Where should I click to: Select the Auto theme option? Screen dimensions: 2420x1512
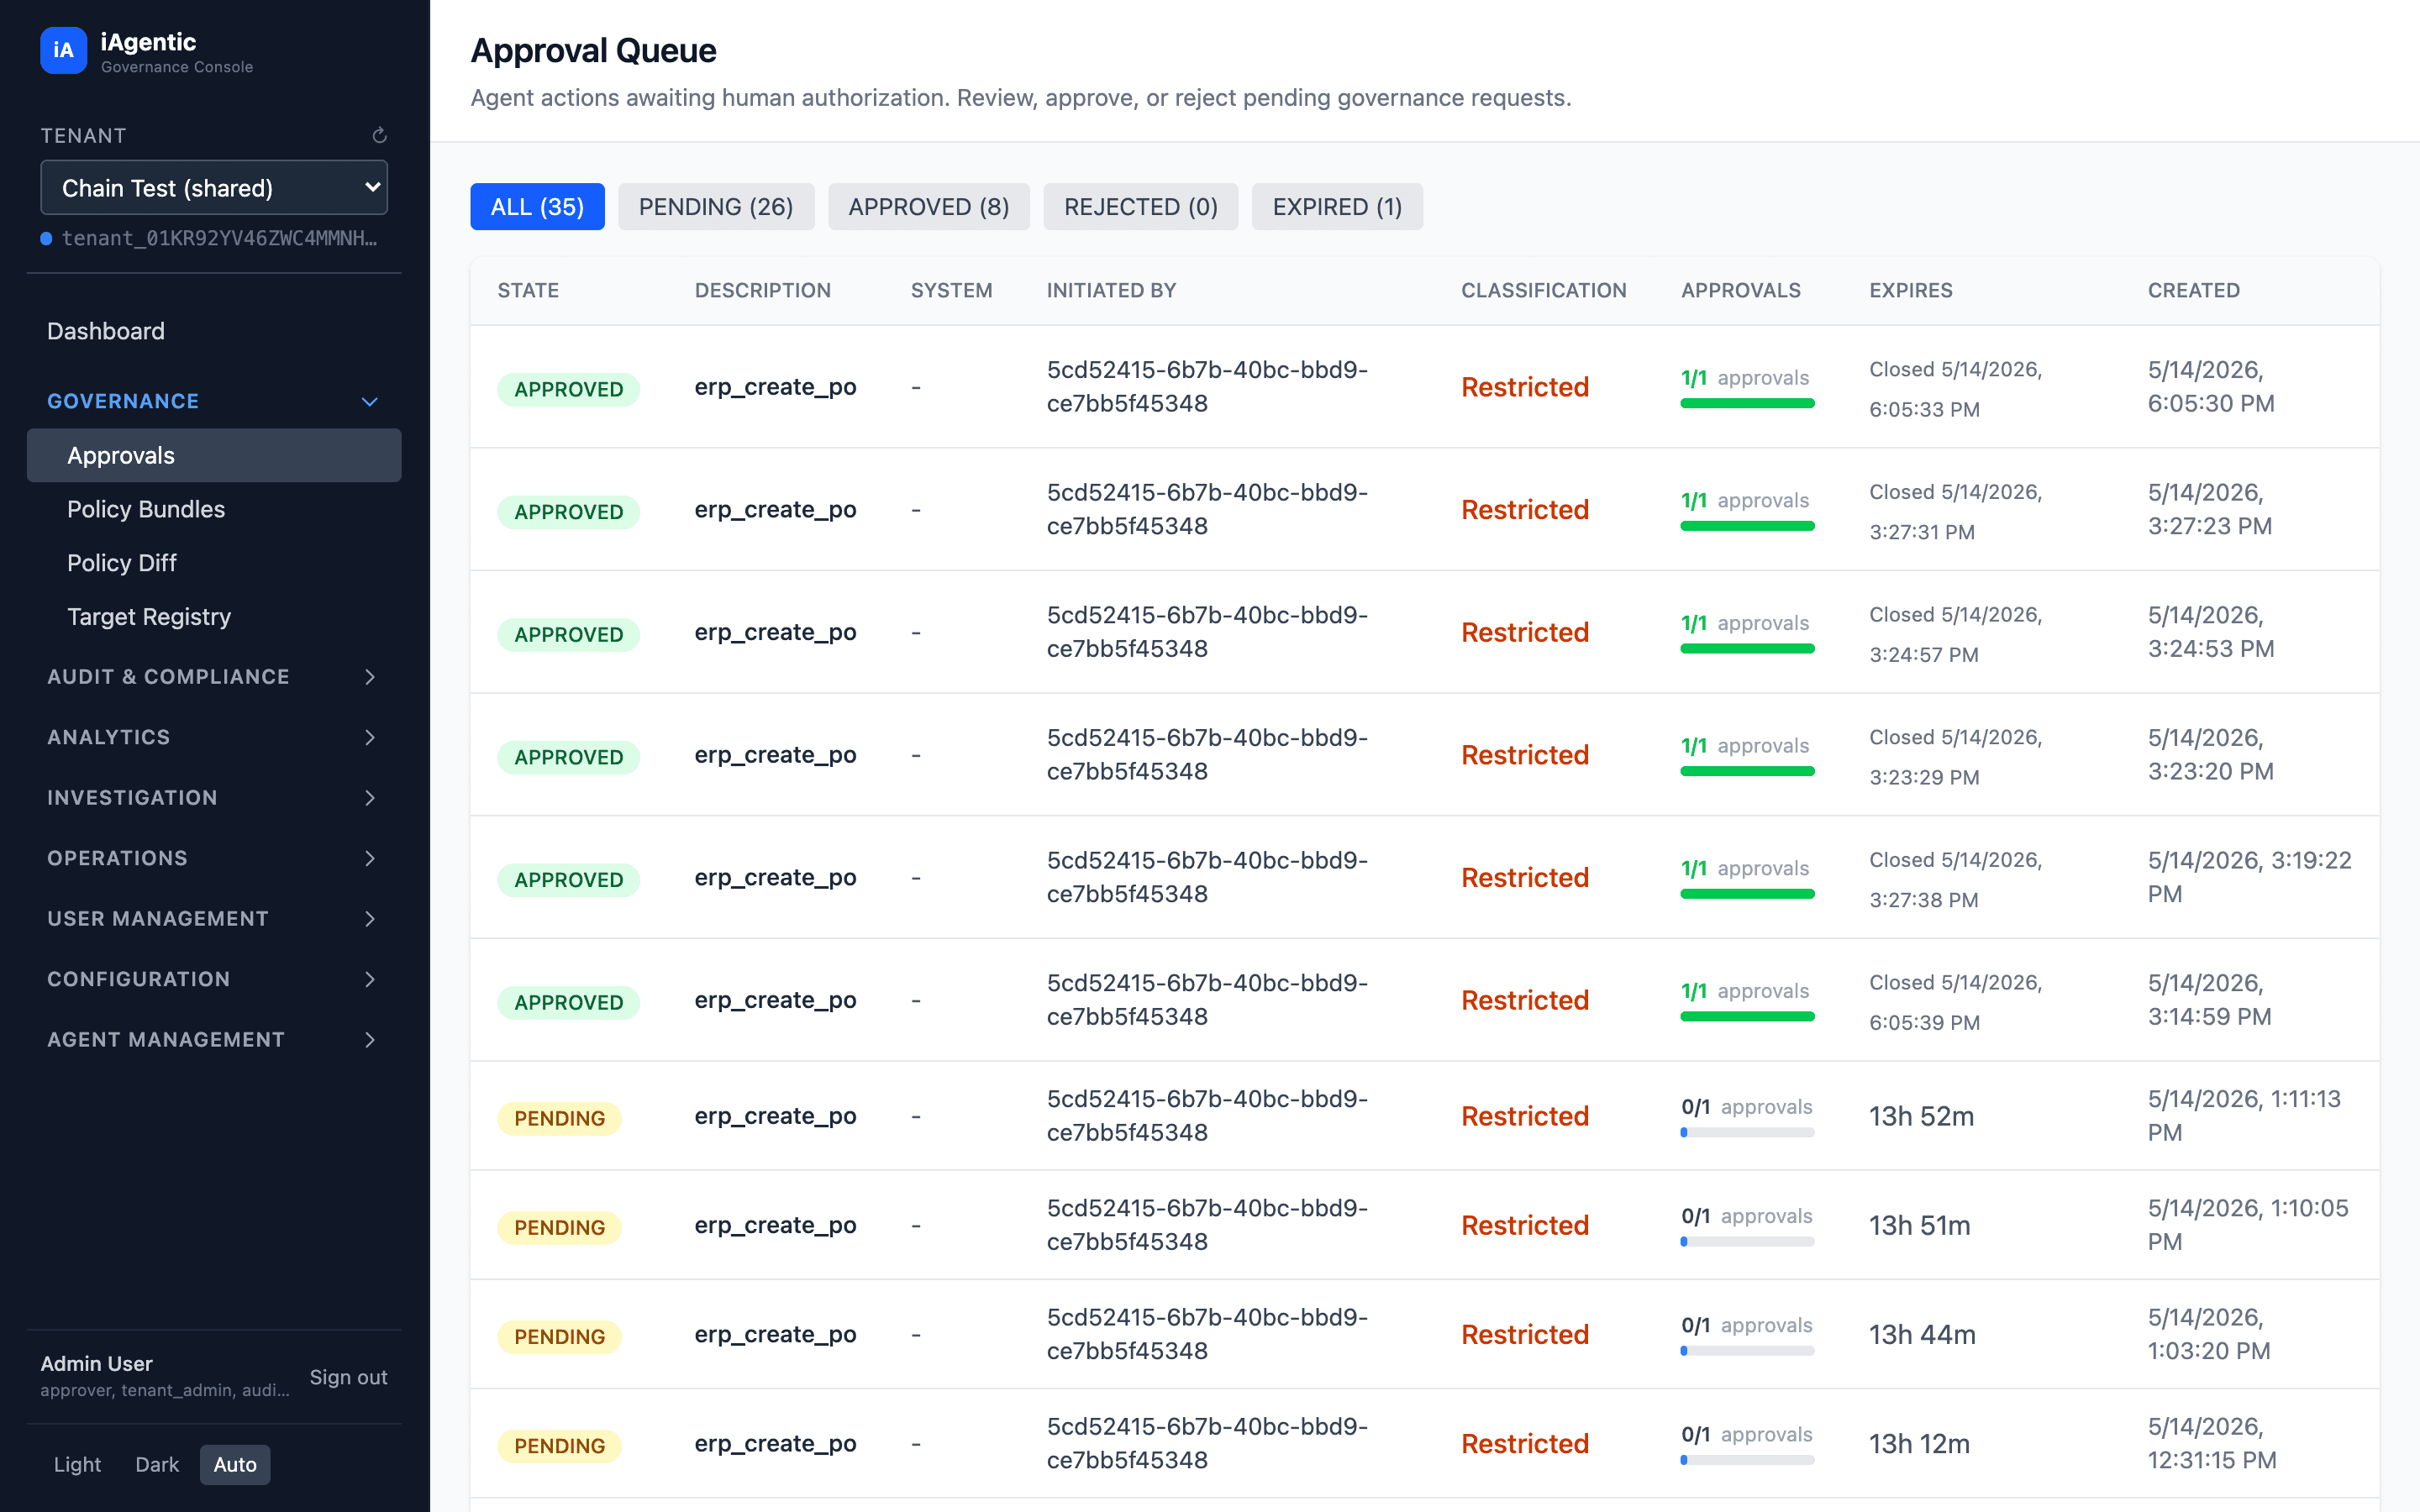click(x=235, y=1464)
